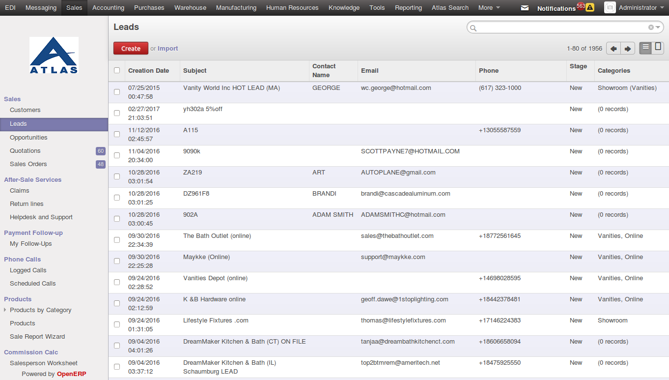The width and height of the screenshot is (669, 380).
Task: Click the yellow warning alert icon
Action: click(590, 7)
